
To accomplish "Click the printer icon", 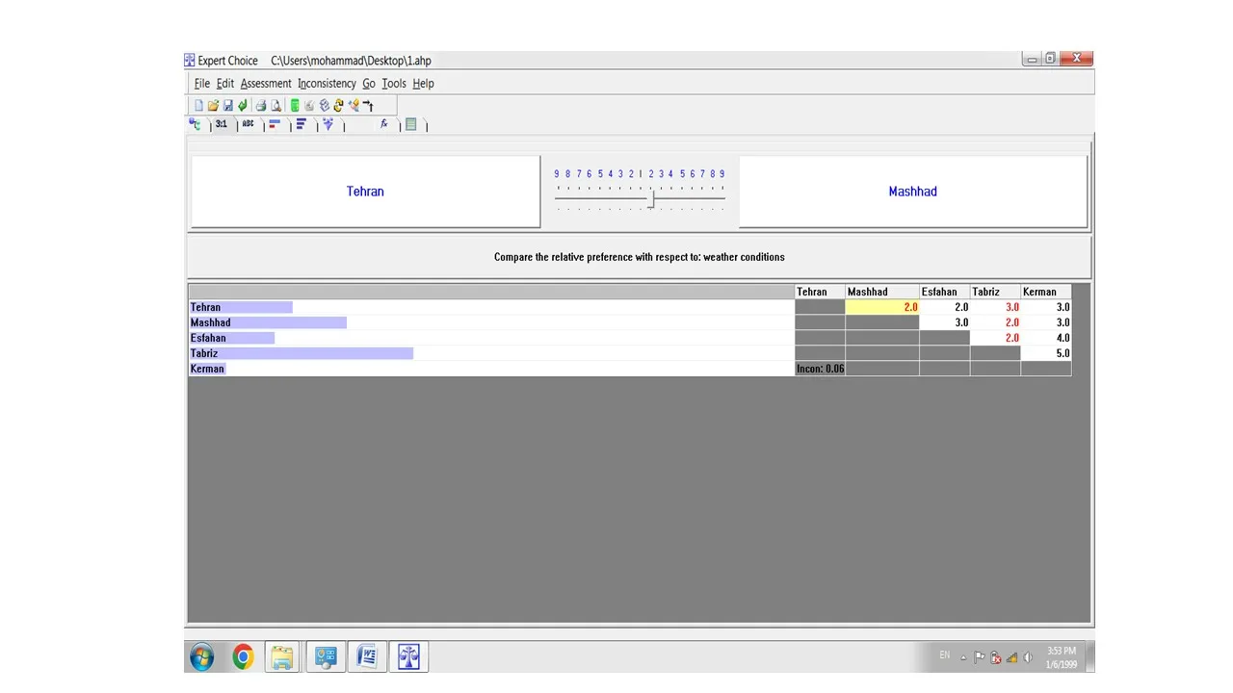I will (x=260, y=106).
